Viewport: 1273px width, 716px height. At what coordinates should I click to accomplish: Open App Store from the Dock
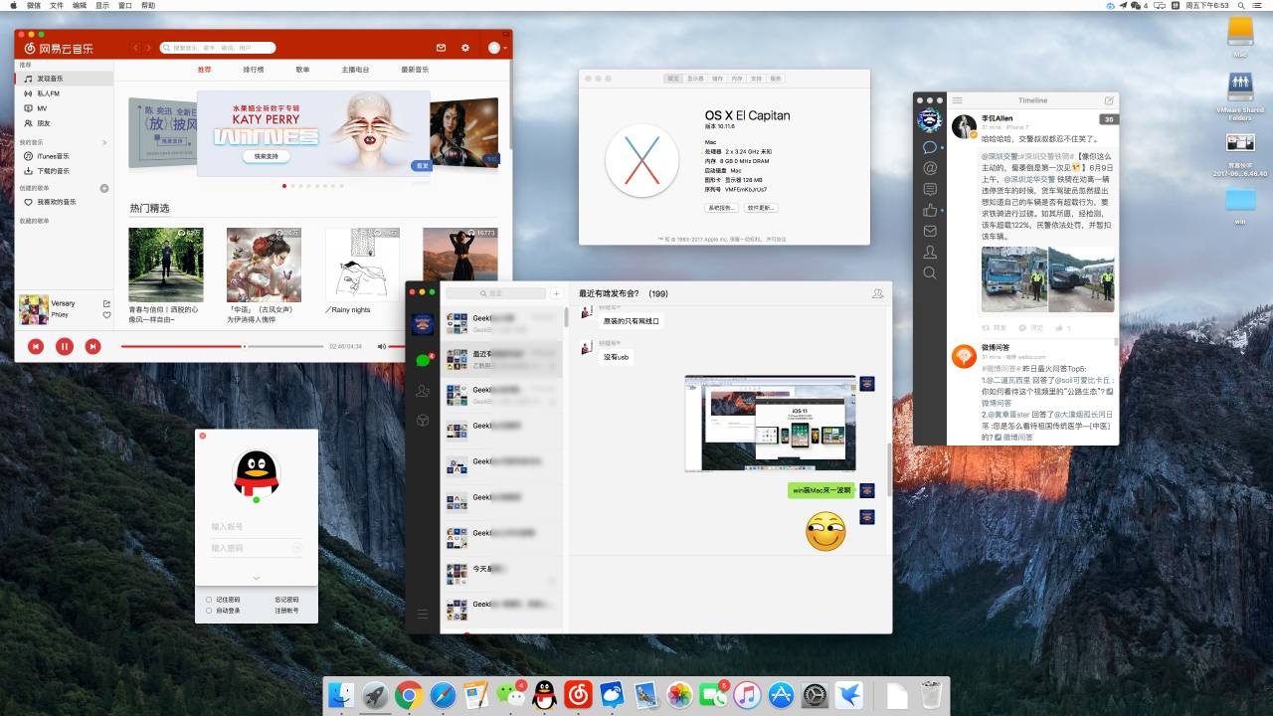click(781, 694)
